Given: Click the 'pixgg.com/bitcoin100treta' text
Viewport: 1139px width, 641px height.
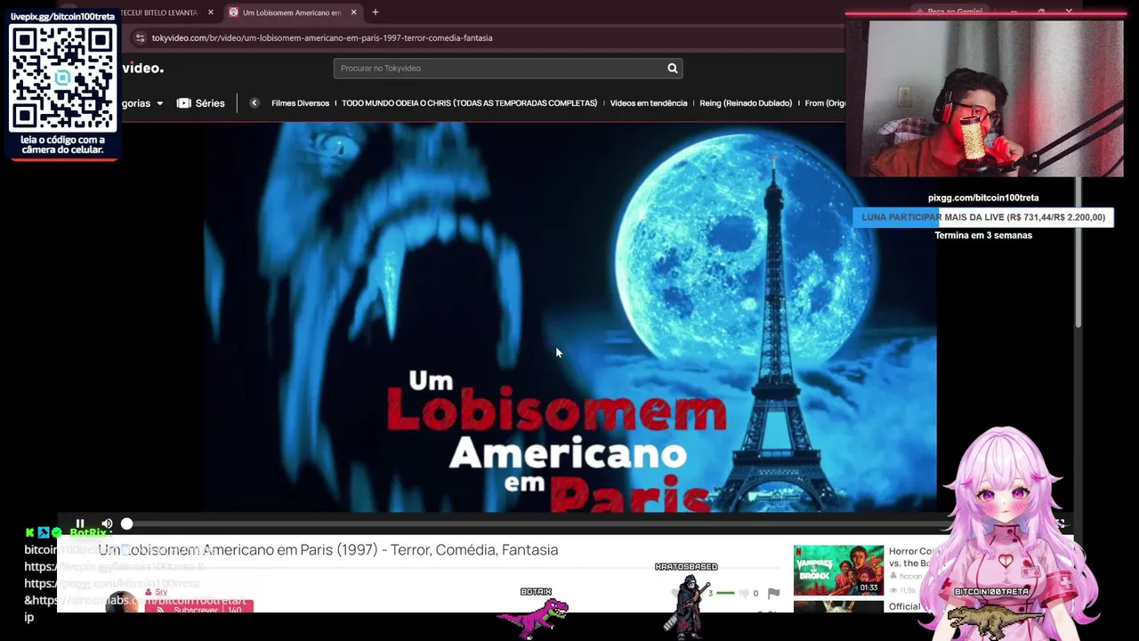Looking at the screenshot, I should pyautogui.click(x=983, y=198).
